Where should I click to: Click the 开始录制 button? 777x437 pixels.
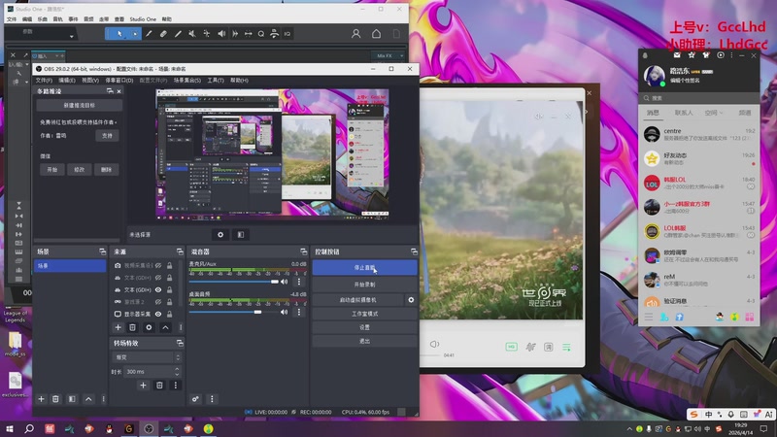[x=364, y=285]
